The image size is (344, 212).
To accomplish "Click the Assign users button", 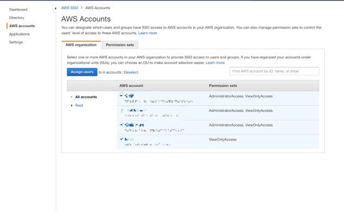I will [82, 72].
